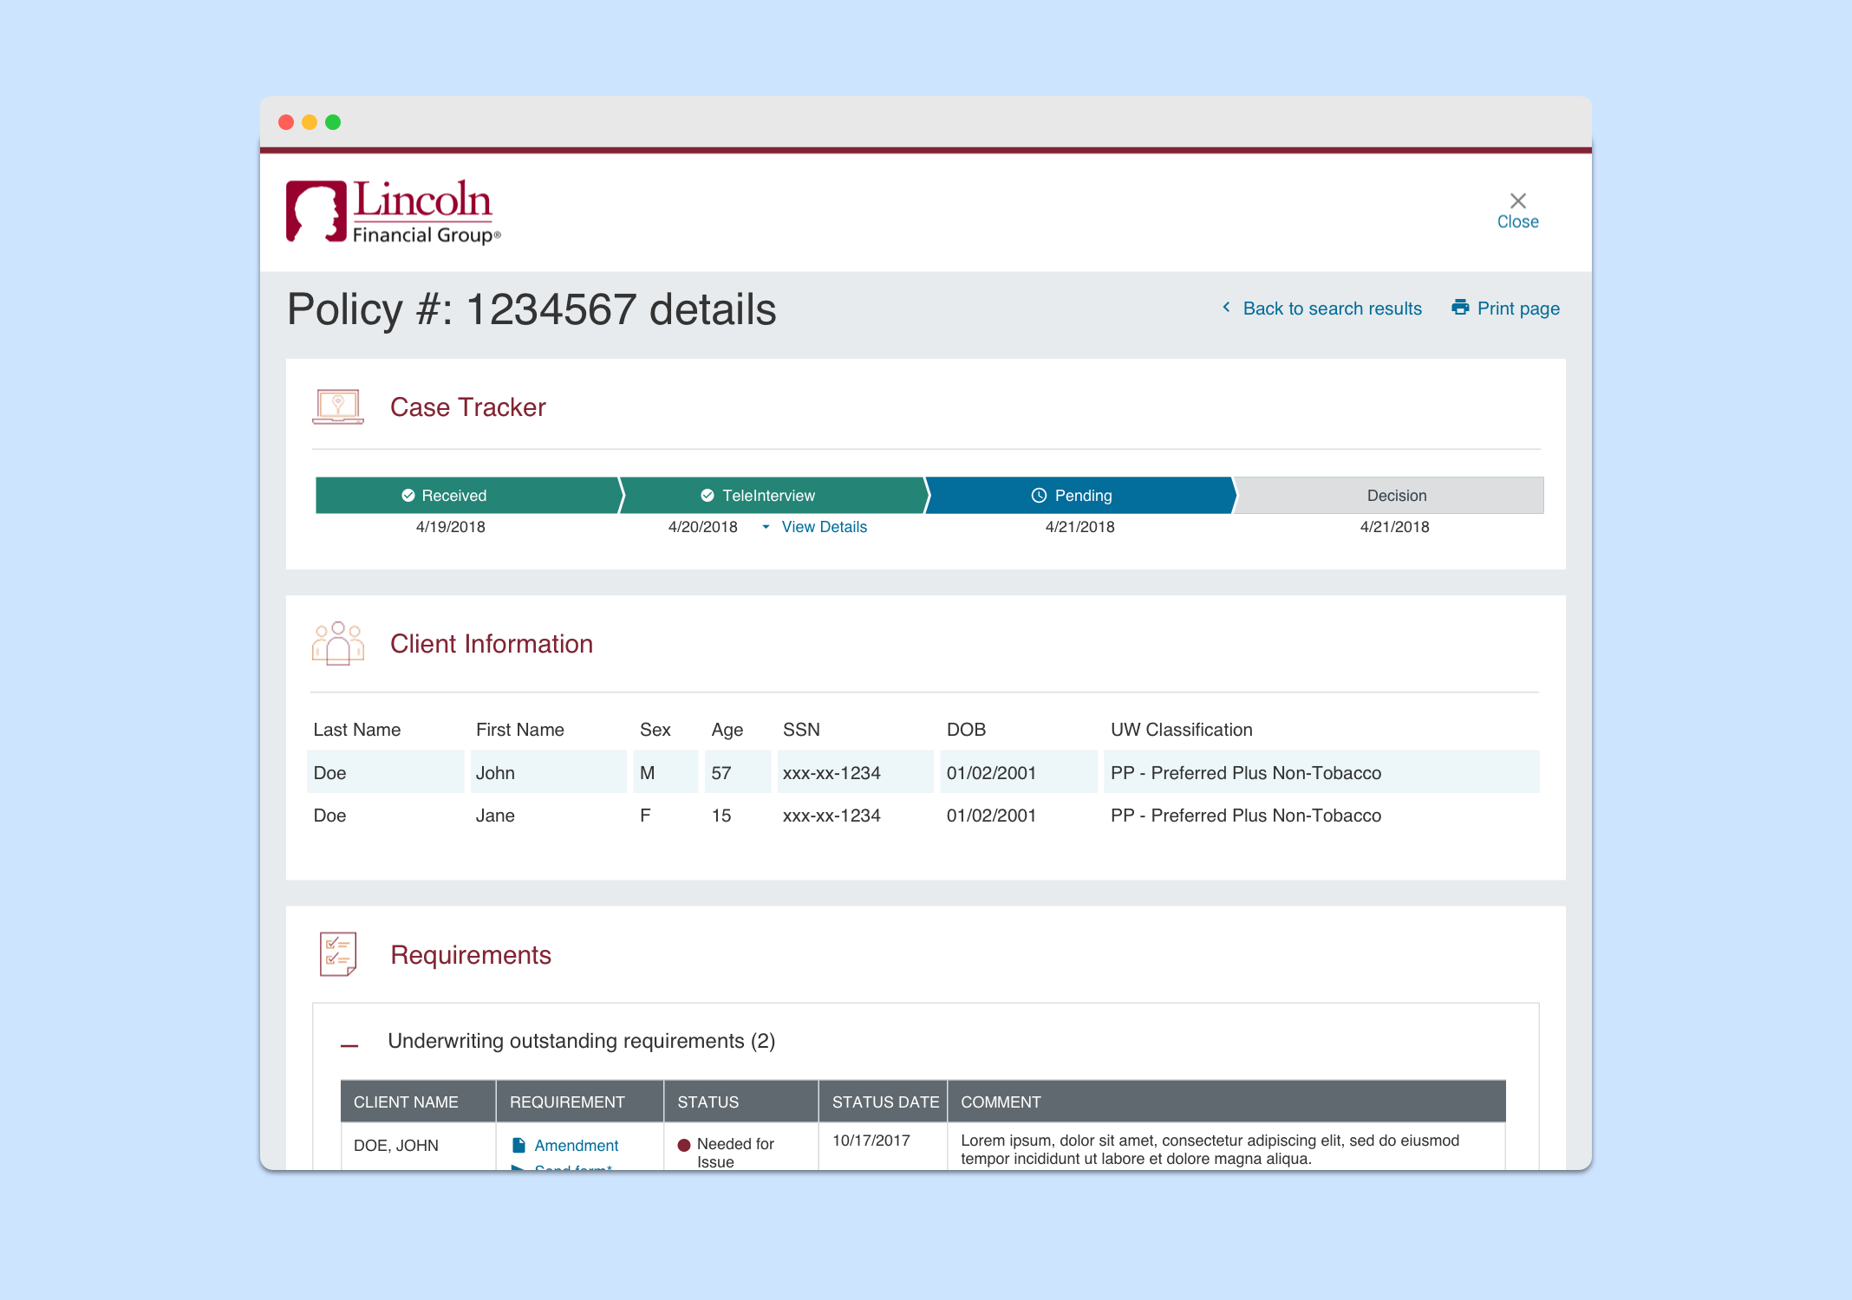Collapse Underwriting outstanding requirements section
Screen dimensions: 1852x1300
(x=349, y=1045)
